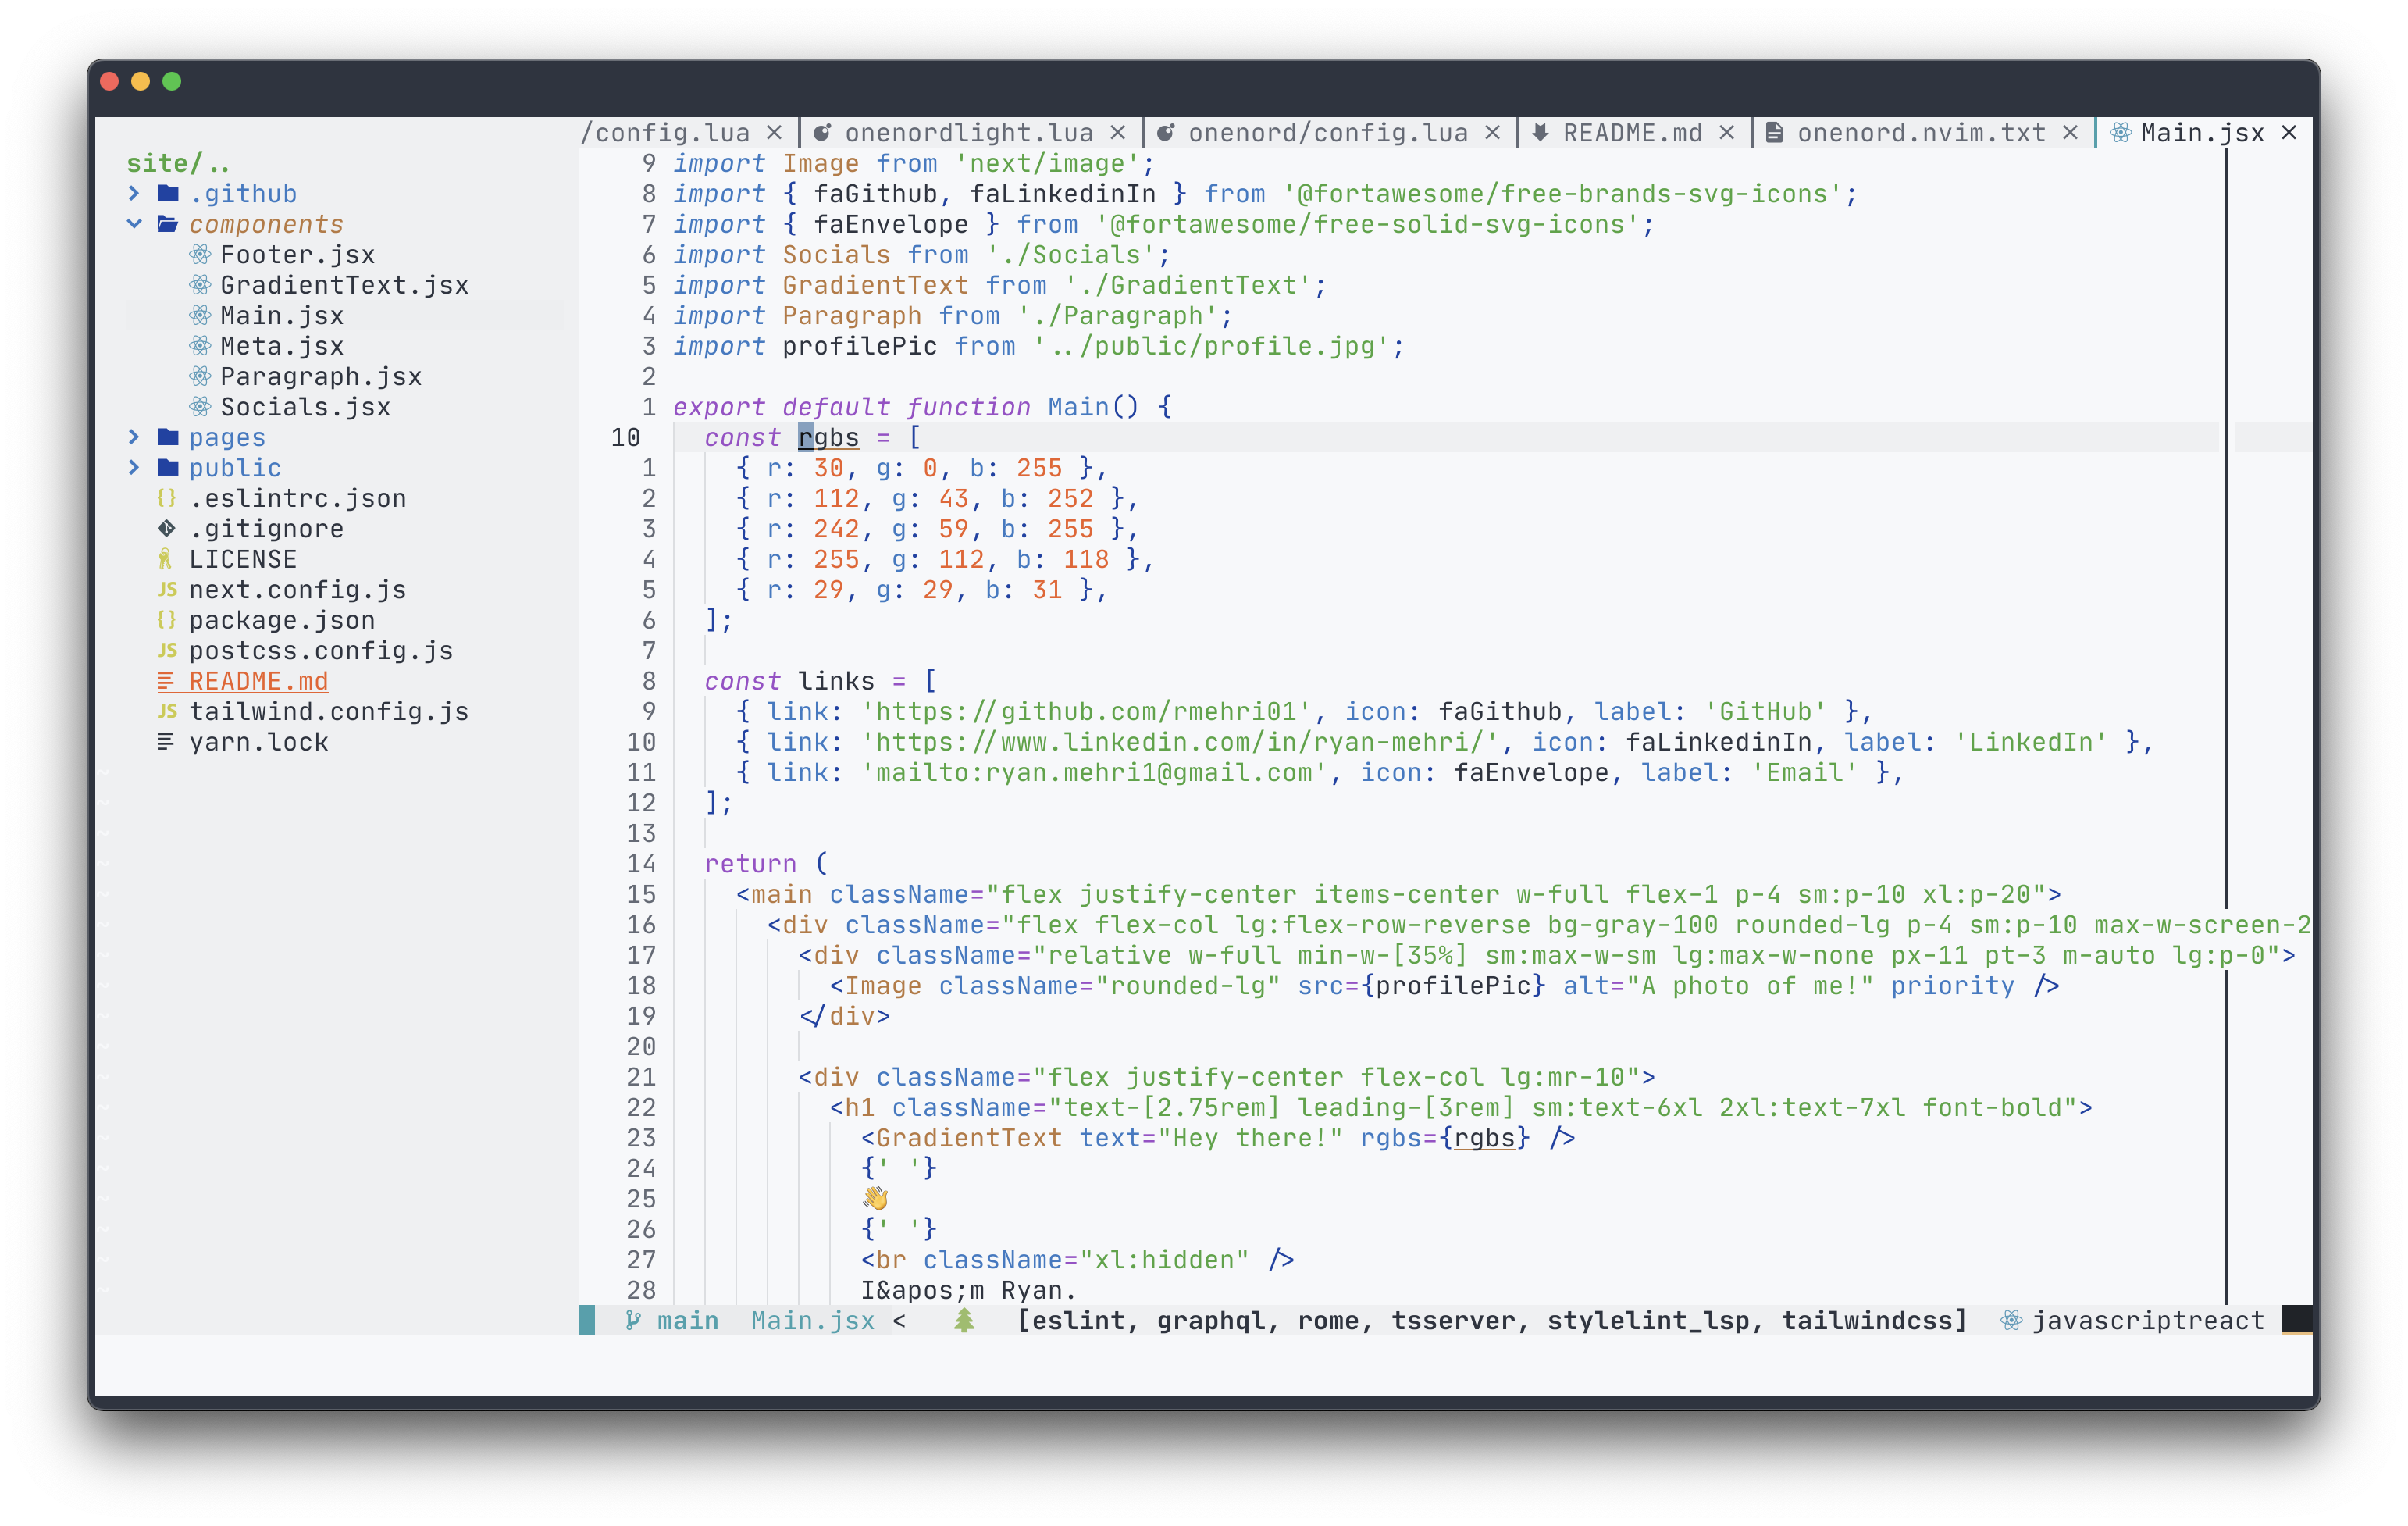This screenshot has height=1526, width=2408.
Task: Click the JS icon beside tailwind.config.js
Action: tap(167, 711)
